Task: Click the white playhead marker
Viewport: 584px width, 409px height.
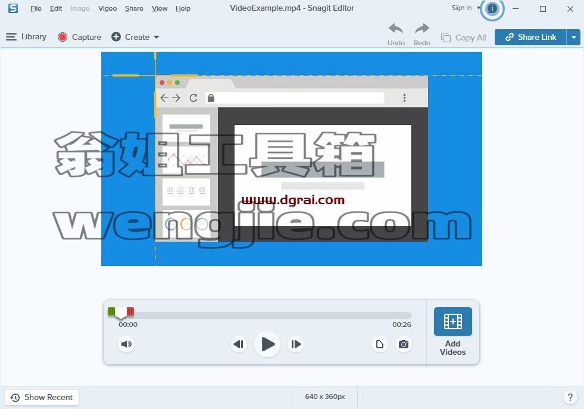Action: (121, 314)
